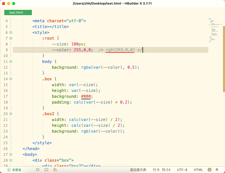
Task: Fold the .box2 rule on line 20
Action: 11,114
